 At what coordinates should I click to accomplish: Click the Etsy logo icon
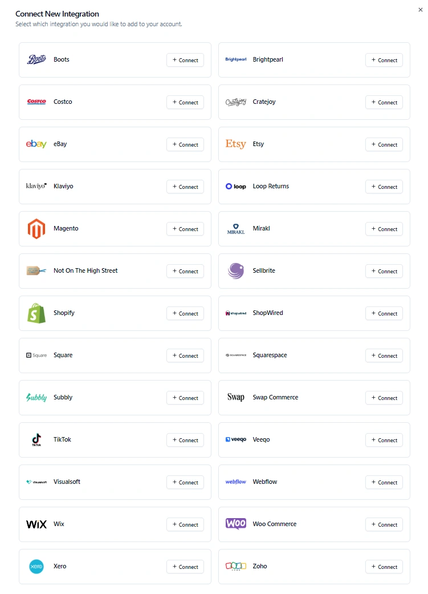pyautogui.click(x=235, y=144)
